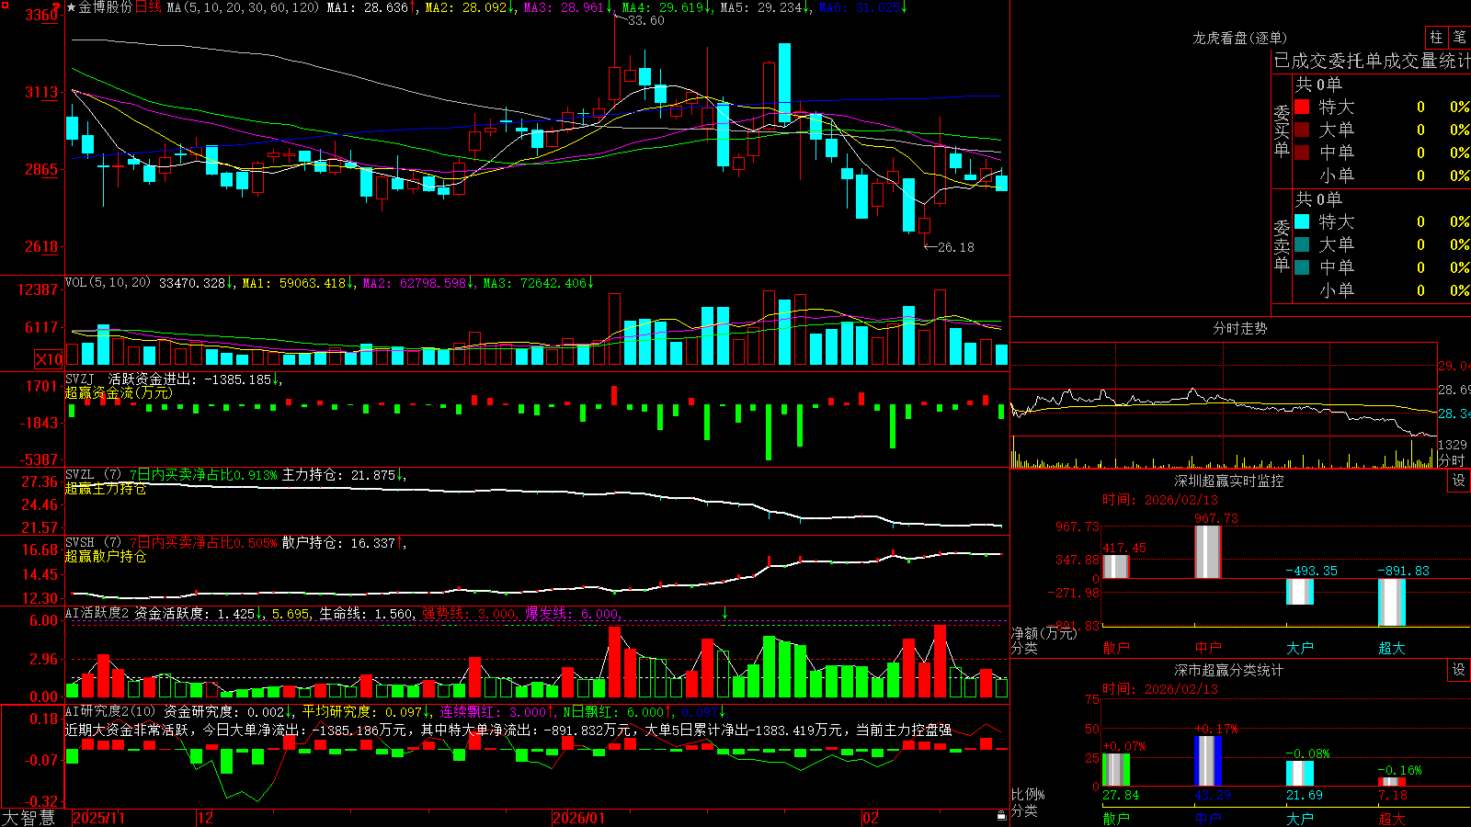Switch Dragon-Tiger panel to 笔 view
Image resolution: width=1471 pixels, height=827 pixels.
point(1459,38)
